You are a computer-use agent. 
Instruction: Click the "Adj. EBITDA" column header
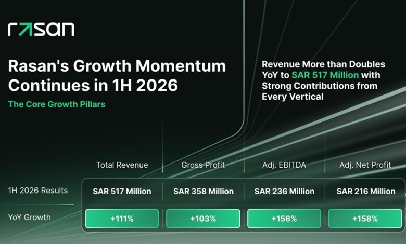click(284, 165)
